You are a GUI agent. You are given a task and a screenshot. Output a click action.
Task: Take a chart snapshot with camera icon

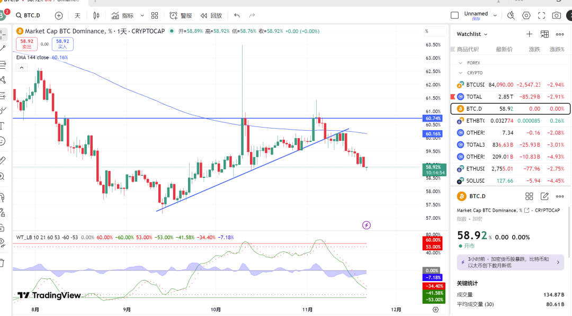coord(556,16)
